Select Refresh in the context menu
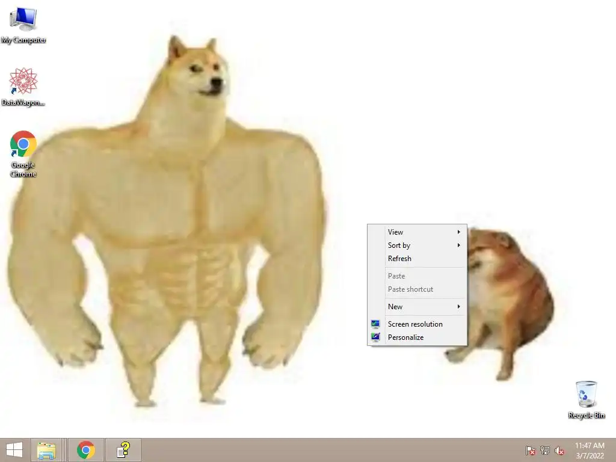This screenshot has width=616, height=462. (417, 259)
